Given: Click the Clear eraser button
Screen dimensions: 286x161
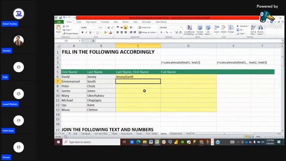Looking at the screenshot, I should pos(241,34).
